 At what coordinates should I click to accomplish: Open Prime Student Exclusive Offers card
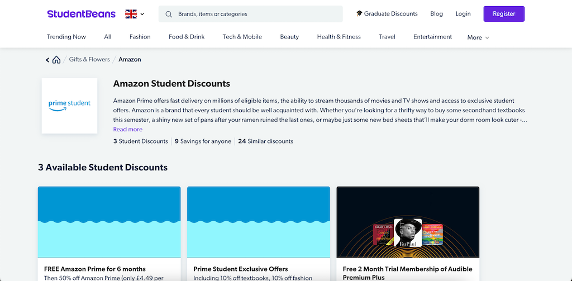[258, 234]
